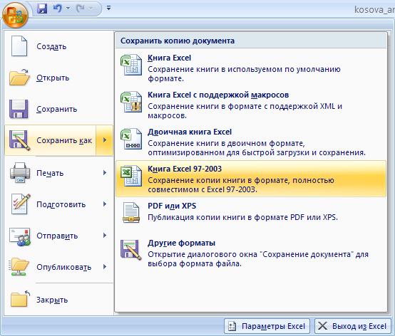Click description 'Открытие диалогового окна'
This screenshot has width=395, height=336.
point(258,259)
